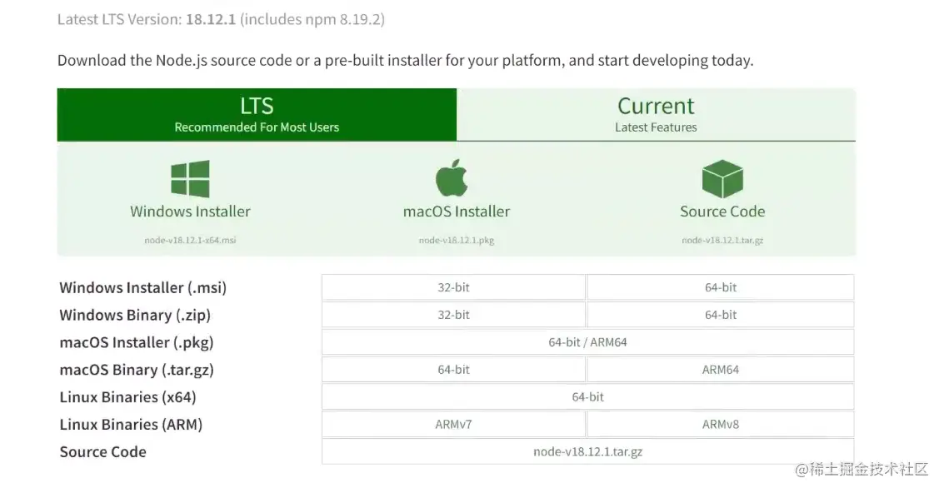Click the 'Linux Binaries (x64)' row label
The height and width of the screenshot is (493, 944).
tap(127, 397)
